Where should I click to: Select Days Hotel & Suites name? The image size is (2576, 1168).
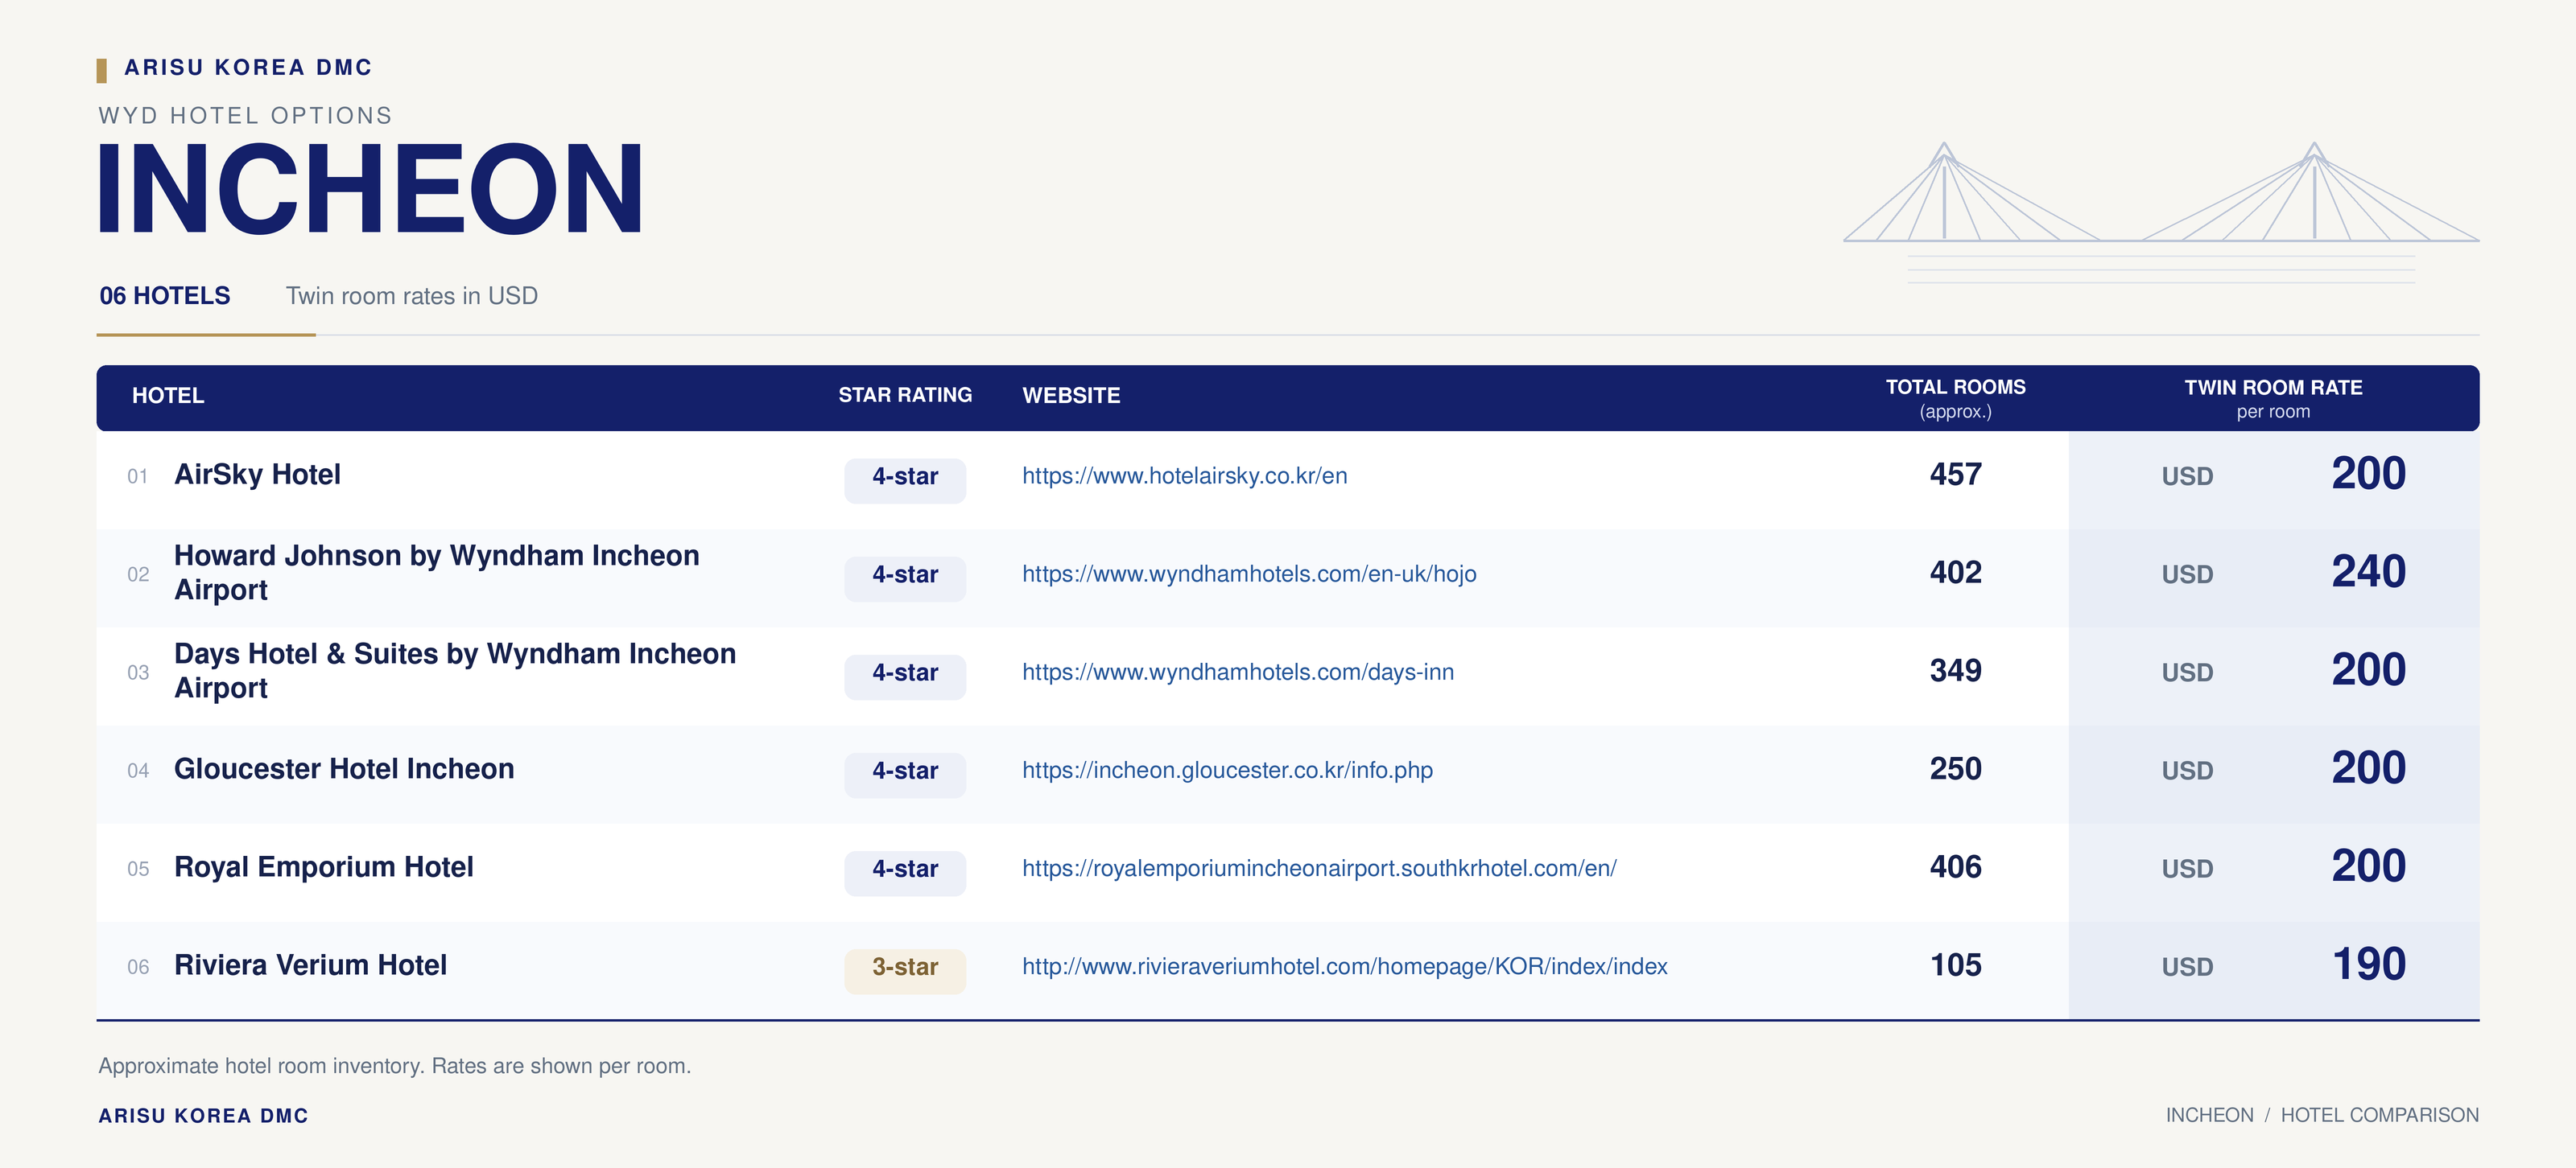click(455, 670)
